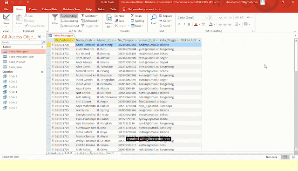Click the Datasheet View icon in status bar

click(285, 157)
